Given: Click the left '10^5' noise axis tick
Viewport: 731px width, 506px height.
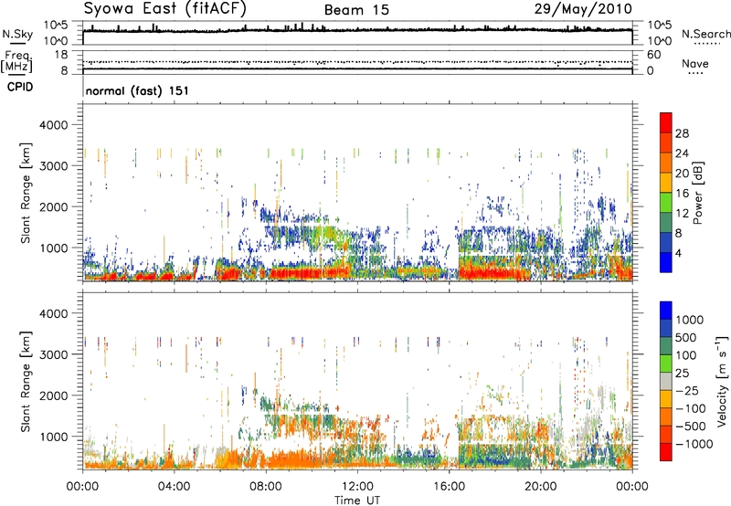Looking at the screenshot, I should coord(56,25).
